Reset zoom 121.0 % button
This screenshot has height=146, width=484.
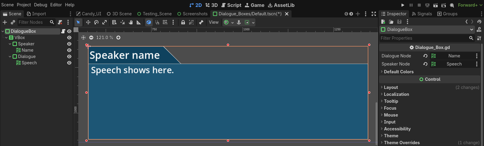click(105, 38)
